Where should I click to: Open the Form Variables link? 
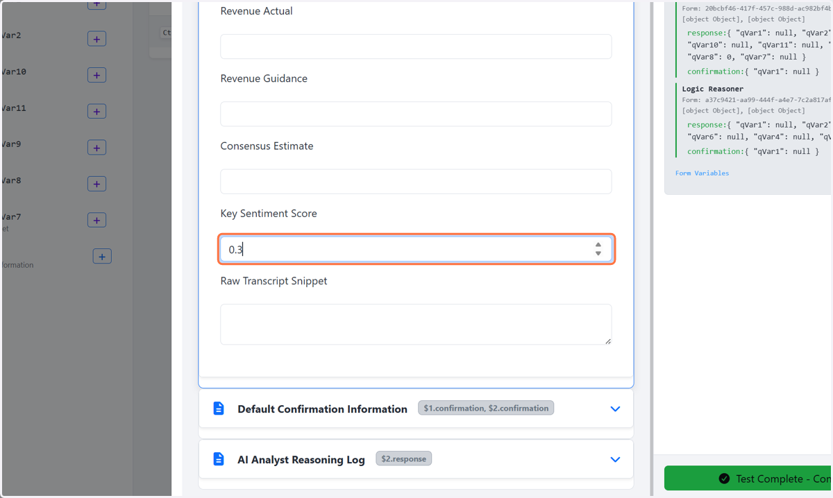(x=702, y=173)
